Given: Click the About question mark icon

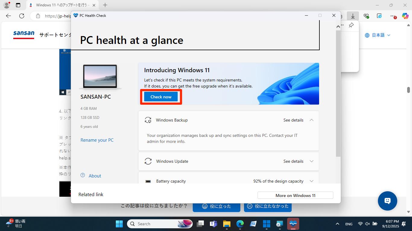Looking at the screenshot, I should [83, 175].
